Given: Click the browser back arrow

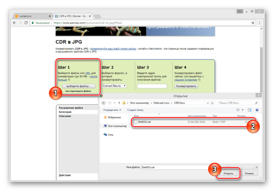Looking at the screenshot, I should click(x=15, y=23).
